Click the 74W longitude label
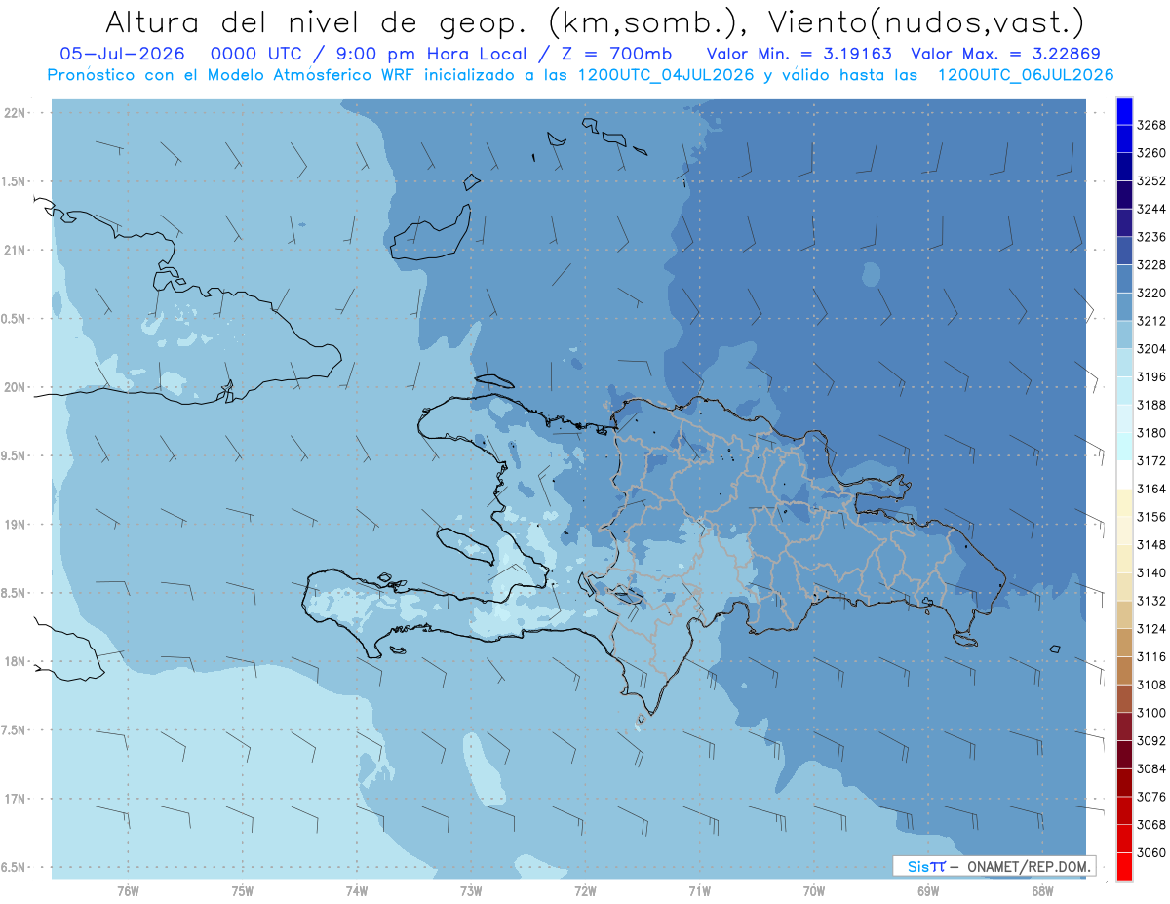Screen dimensions: 1170x904 (356, 890)
